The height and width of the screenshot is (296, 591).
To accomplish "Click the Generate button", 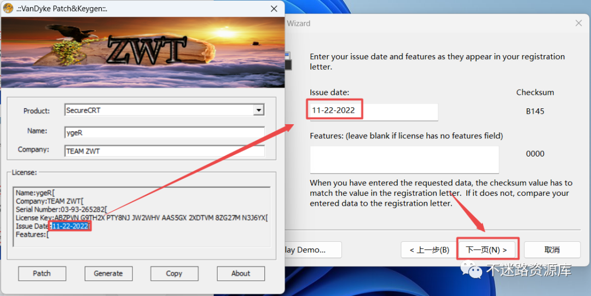I will point(108,274).
